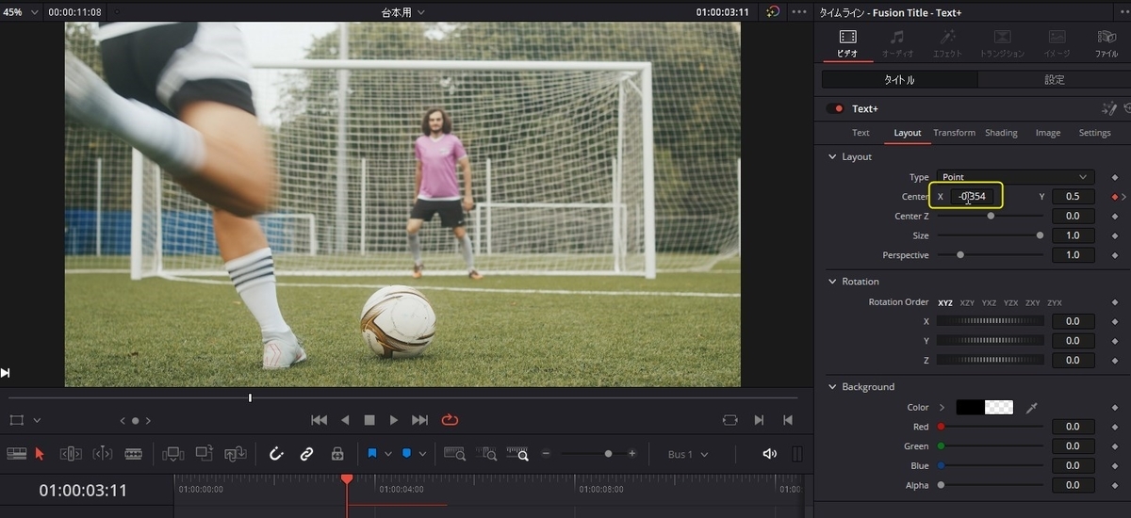This screenshot has height=518, width=1131.
Task: Open the Type Point dropdown
Action: point(1014,177)
